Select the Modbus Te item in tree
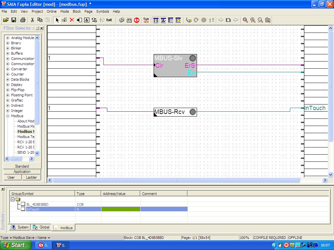Image resolution: width=334 pixels, height=250 pixels. pyautogui.click(x=26, y=137)
